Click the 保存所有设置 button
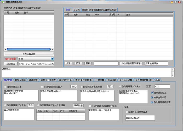The image size is (183, 131). pyautogui.click(x=29, y=54)
